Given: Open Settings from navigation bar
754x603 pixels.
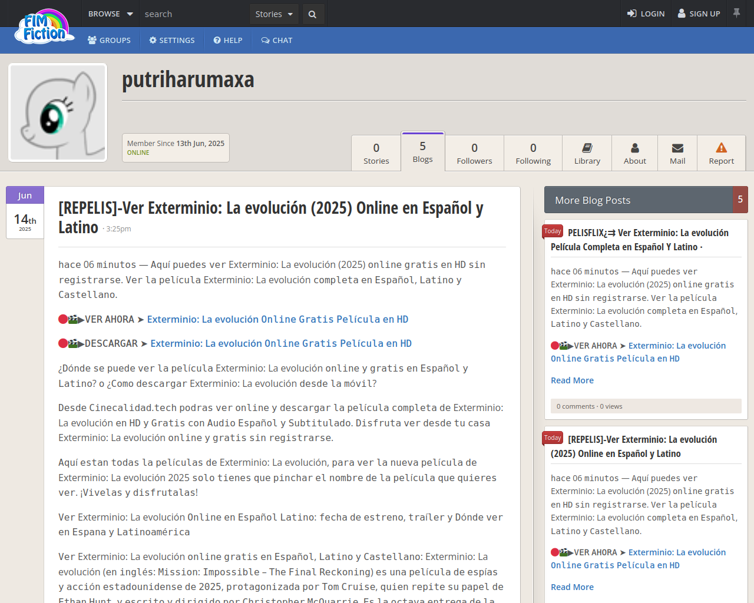Looking at the screenshot, I should pyautogui.click(x=172, y=40).
